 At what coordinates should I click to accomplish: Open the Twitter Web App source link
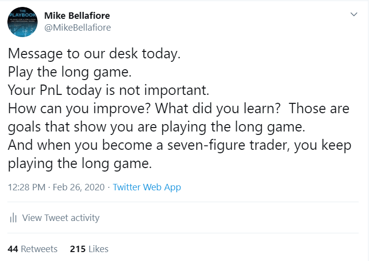147,187
